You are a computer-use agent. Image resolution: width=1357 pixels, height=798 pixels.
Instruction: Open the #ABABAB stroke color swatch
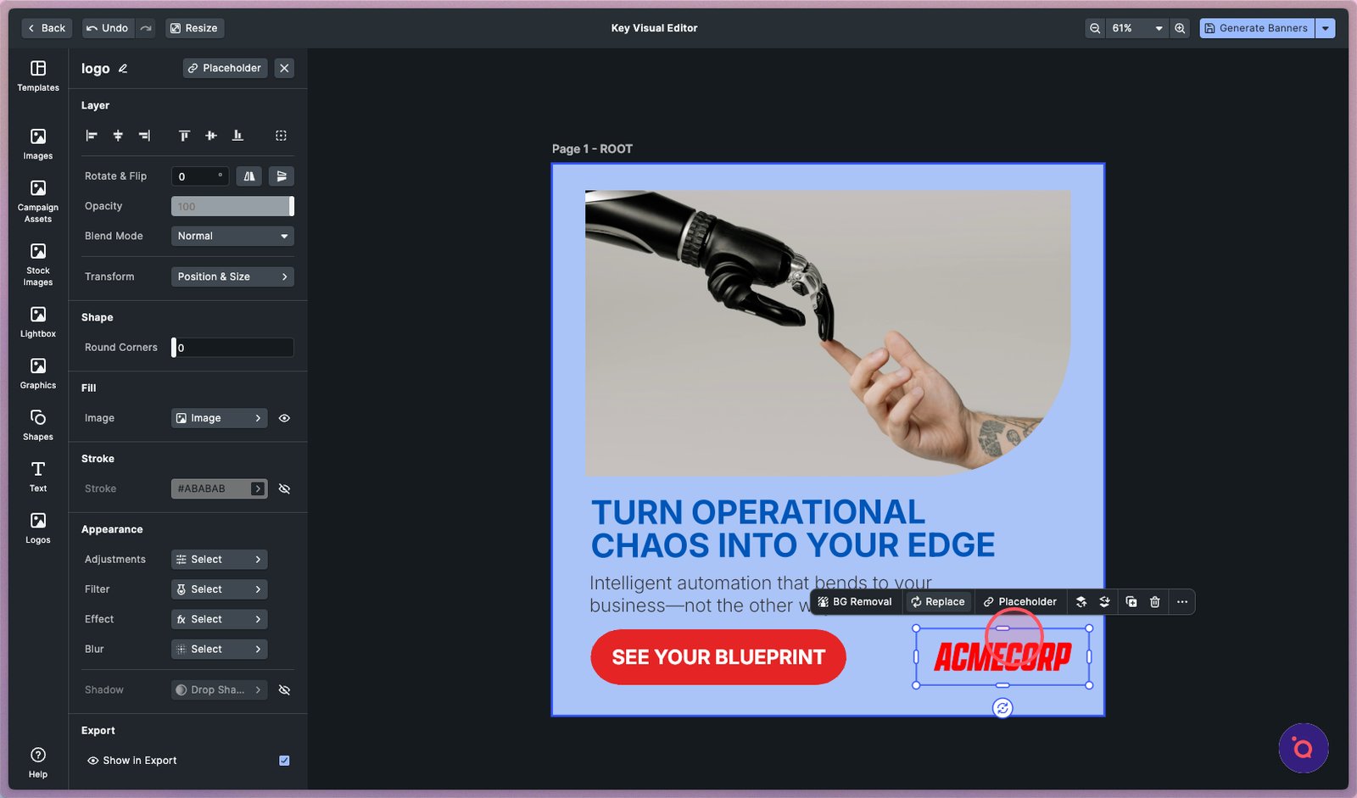(x=220, y=488)
